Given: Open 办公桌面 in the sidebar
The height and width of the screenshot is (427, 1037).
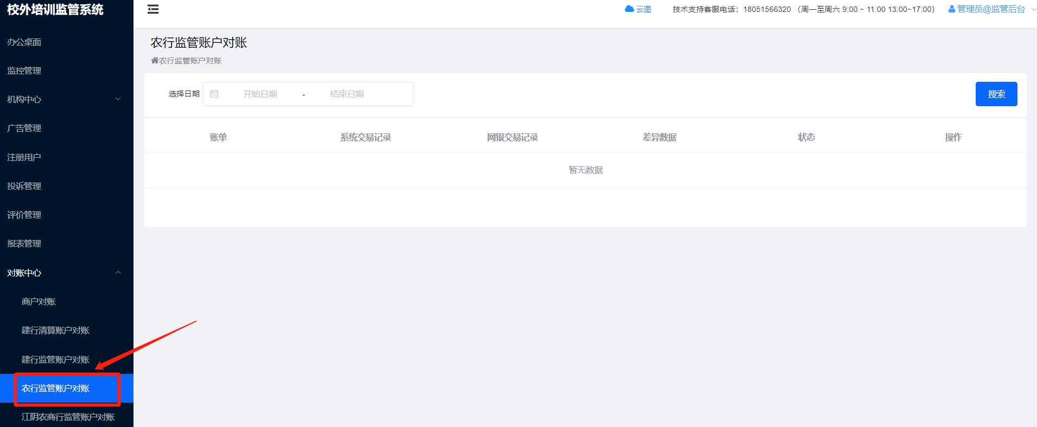Looking at the screenshot, I should point(24,42).
